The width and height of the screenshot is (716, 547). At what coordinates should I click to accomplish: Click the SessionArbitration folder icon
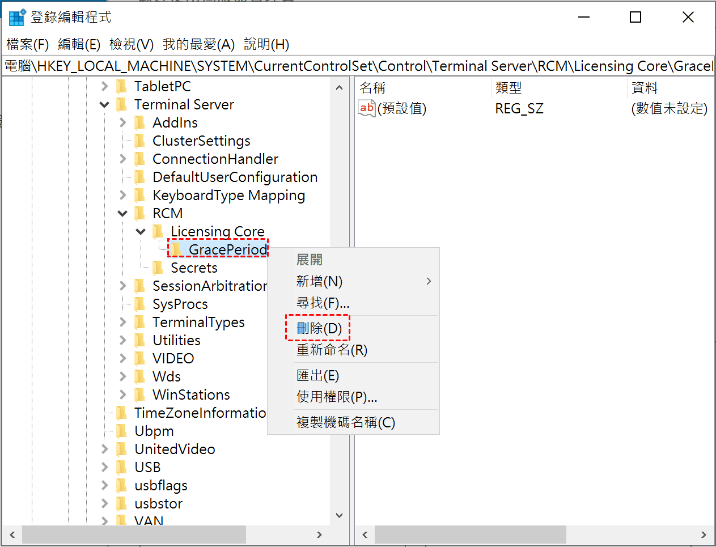point(139,286)
